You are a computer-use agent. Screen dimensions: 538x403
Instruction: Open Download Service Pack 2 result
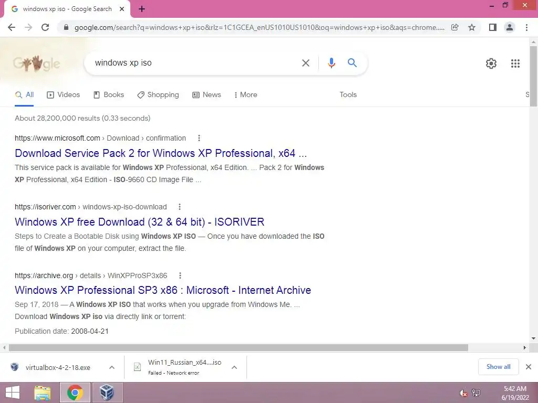click(161, 153)
